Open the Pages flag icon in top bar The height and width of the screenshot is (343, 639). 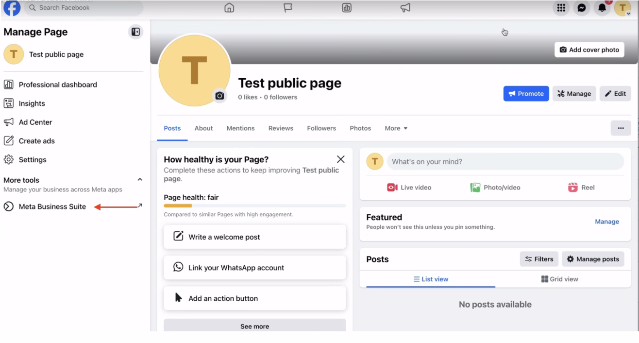pyautogui.click(x=288, y=8)
